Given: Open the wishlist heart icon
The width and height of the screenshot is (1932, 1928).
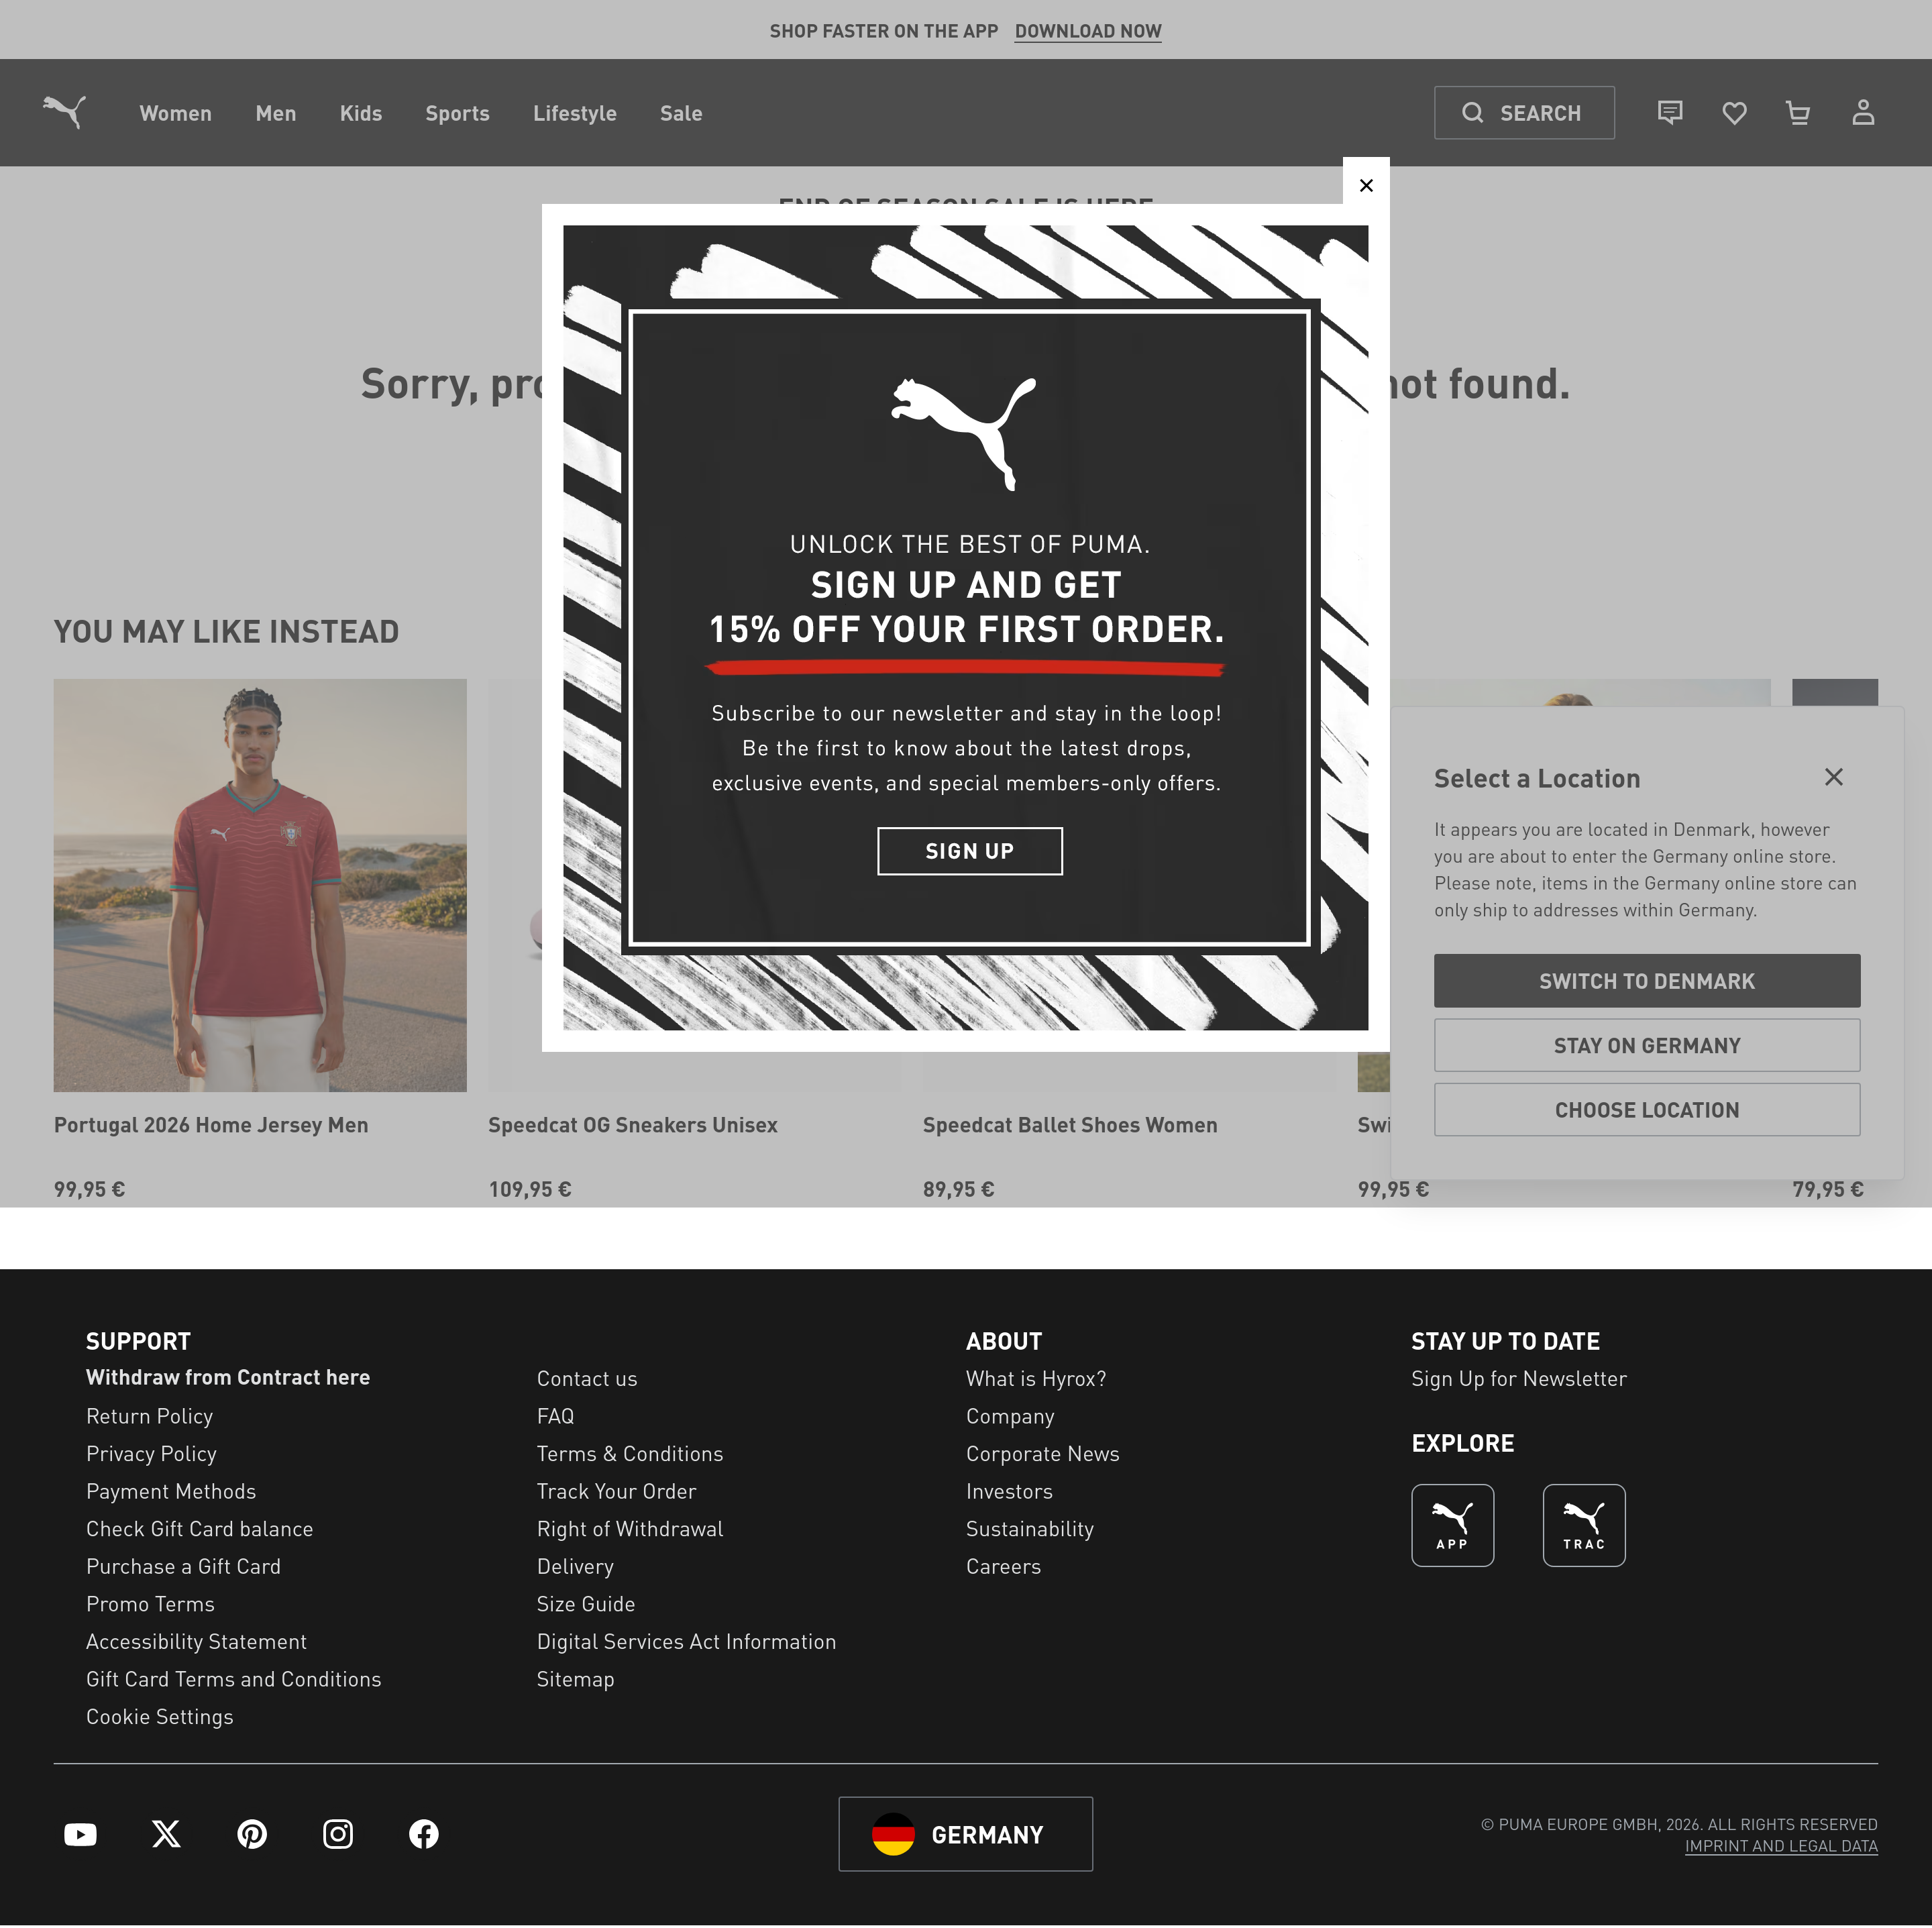Looking at the screenshot, I should click(x=1734, y=113).
